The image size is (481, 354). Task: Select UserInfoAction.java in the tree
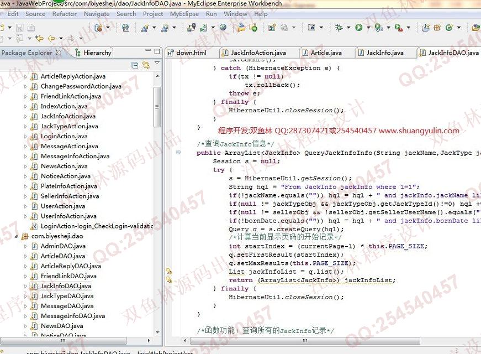click(x=68, y=216)
